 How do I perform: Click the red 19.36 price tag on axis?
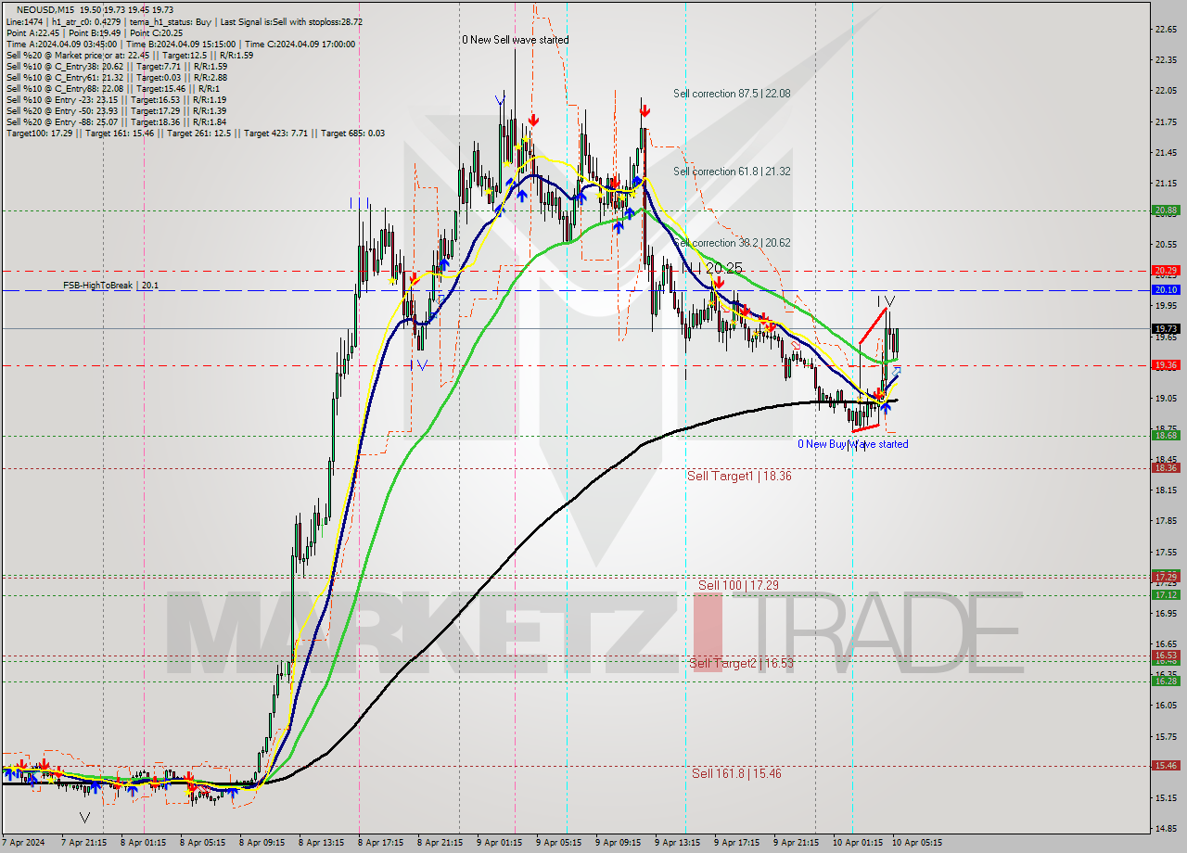pos(1166,365)
